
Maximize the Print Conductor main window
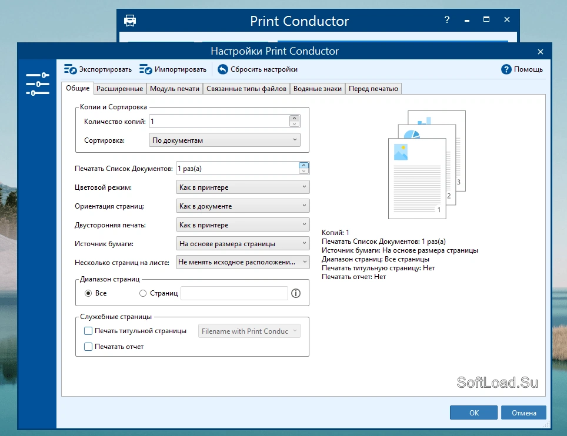(x=486, y=19)
